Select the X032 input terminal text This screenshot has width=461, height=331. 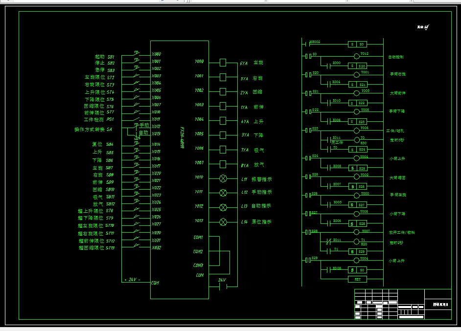point(157,247)
